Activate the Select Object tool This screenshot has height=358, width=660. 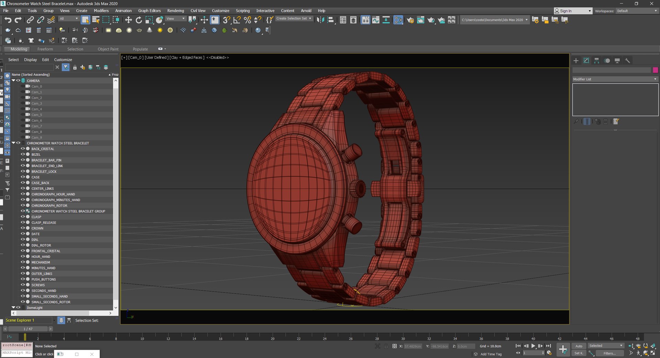click(85, 20)
